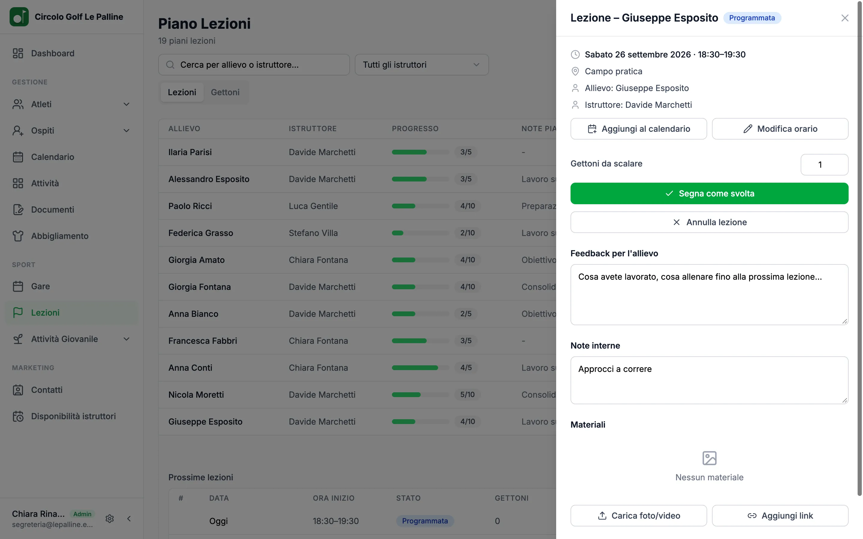The height and width of the screenshot is (539, 863).
Task: Open the Calendario section
Action: pos(71,157)
